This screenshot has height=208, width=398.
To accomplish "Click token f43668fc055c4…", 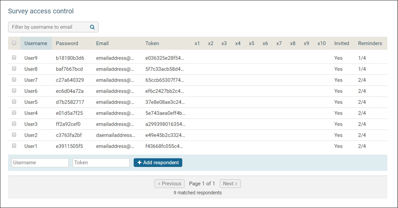I will tap(164, 146).
